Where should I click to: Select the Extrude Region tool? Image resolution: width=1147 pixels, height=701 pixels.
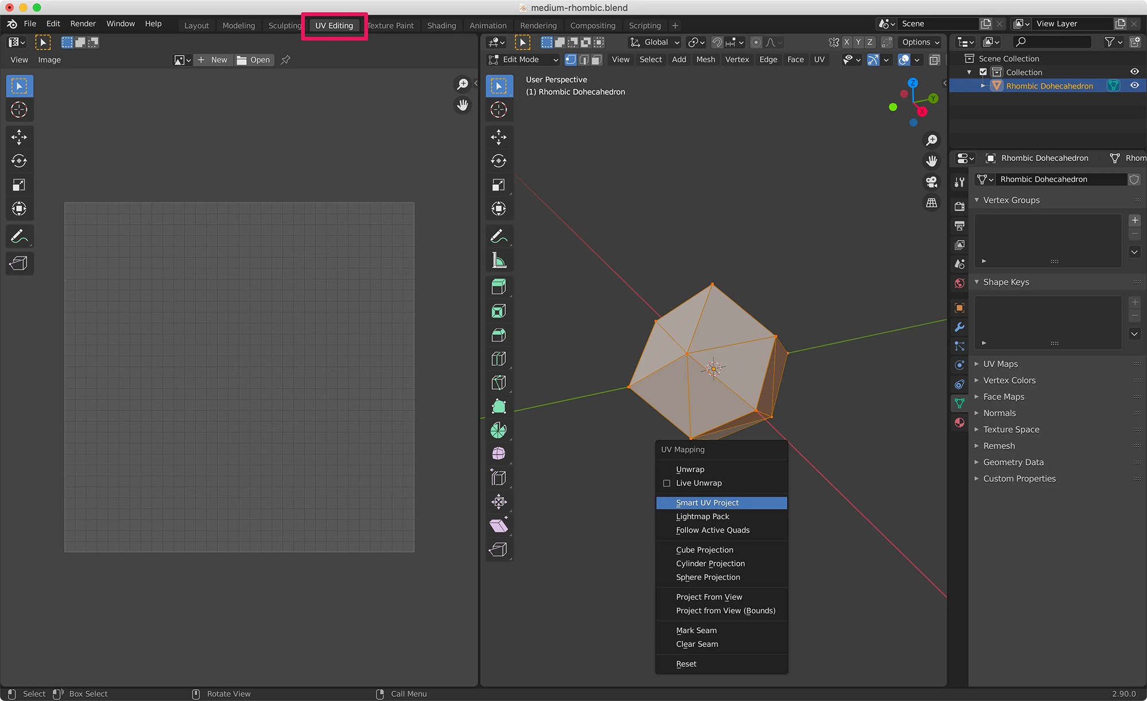click(499, 287)
